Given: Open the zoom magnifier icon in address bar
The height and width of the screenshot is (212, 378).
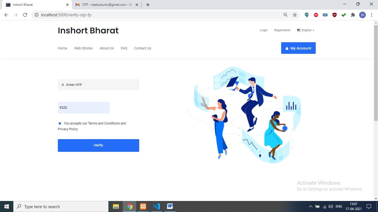Looking at the screenshot, I should (285, 15).
